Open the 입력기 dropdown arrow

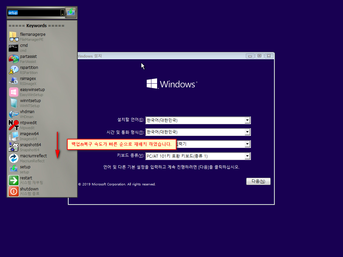[247, 144]
